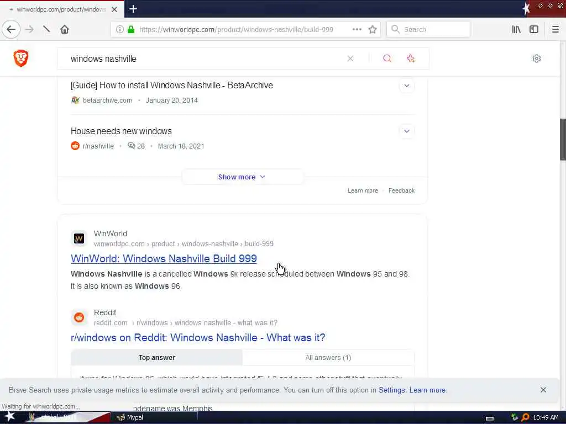Open the Library bookmarks and history icon

click(516, 30)
